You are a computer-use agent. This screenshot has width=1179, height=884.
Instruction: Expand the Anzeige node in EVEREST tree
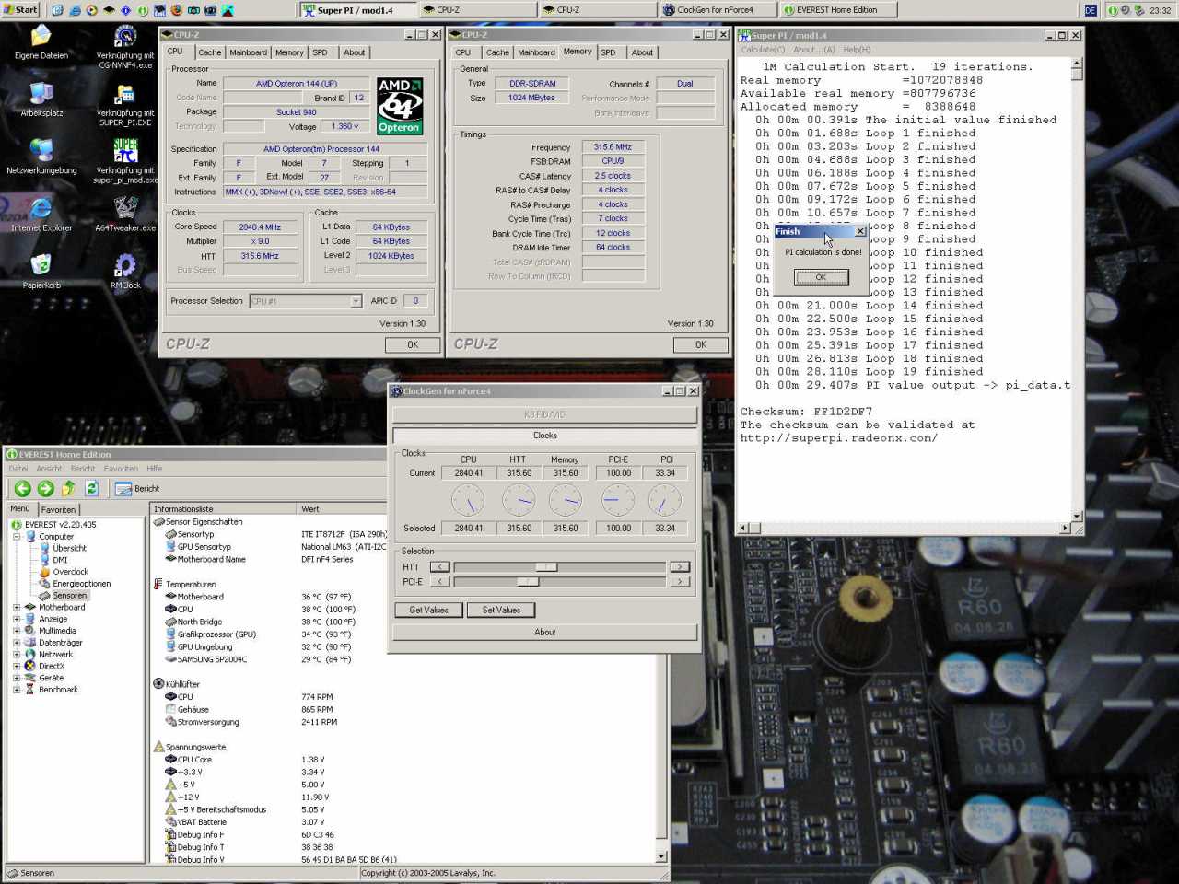click(x=17, y=619)
